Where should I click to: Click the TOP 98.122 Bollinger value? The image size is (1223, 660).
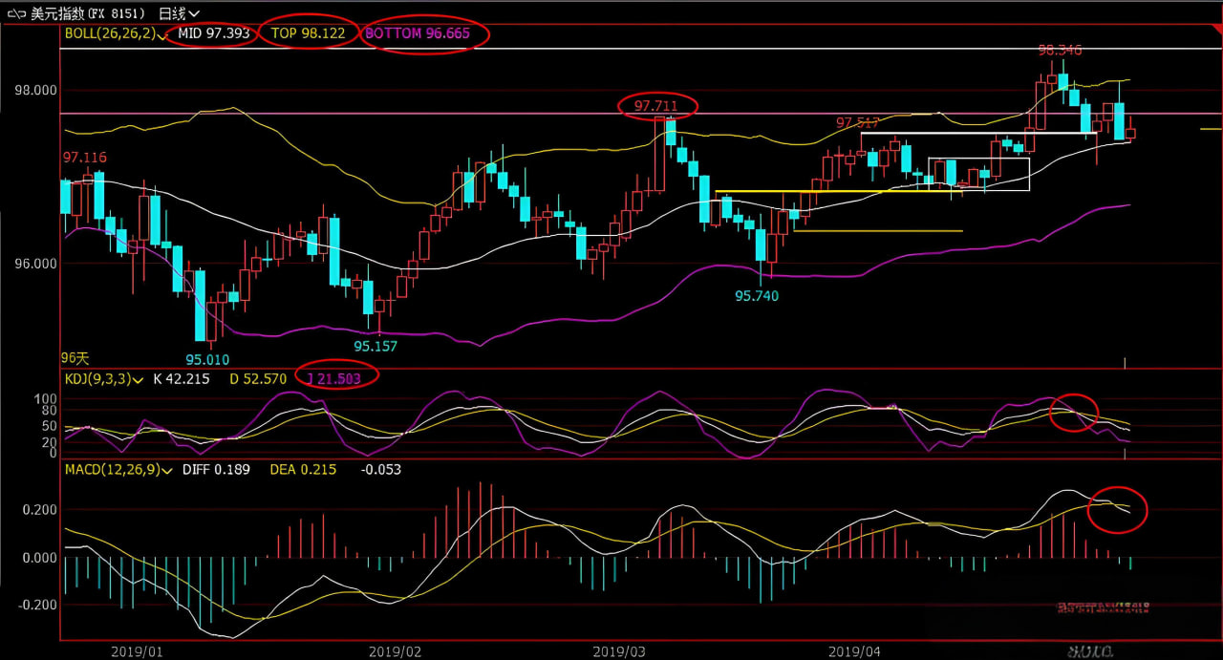click(308, 33)
